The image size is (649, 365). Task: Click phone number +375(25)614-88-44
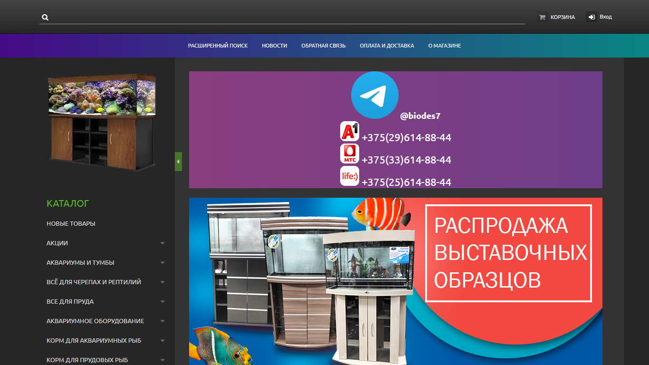pos(406,182)
